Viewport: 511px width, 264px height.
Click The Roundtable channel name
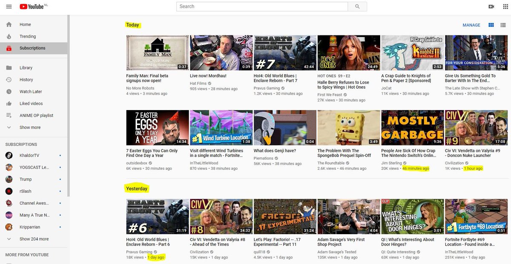(x=331, y=163)
